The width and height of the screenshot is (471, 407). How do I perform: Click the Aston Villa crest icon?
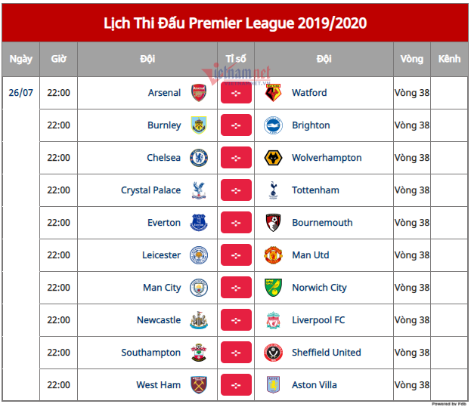[273, 385]
